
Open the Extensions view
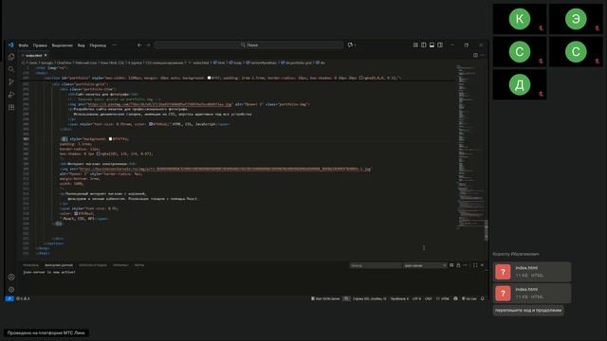[11, 107]
